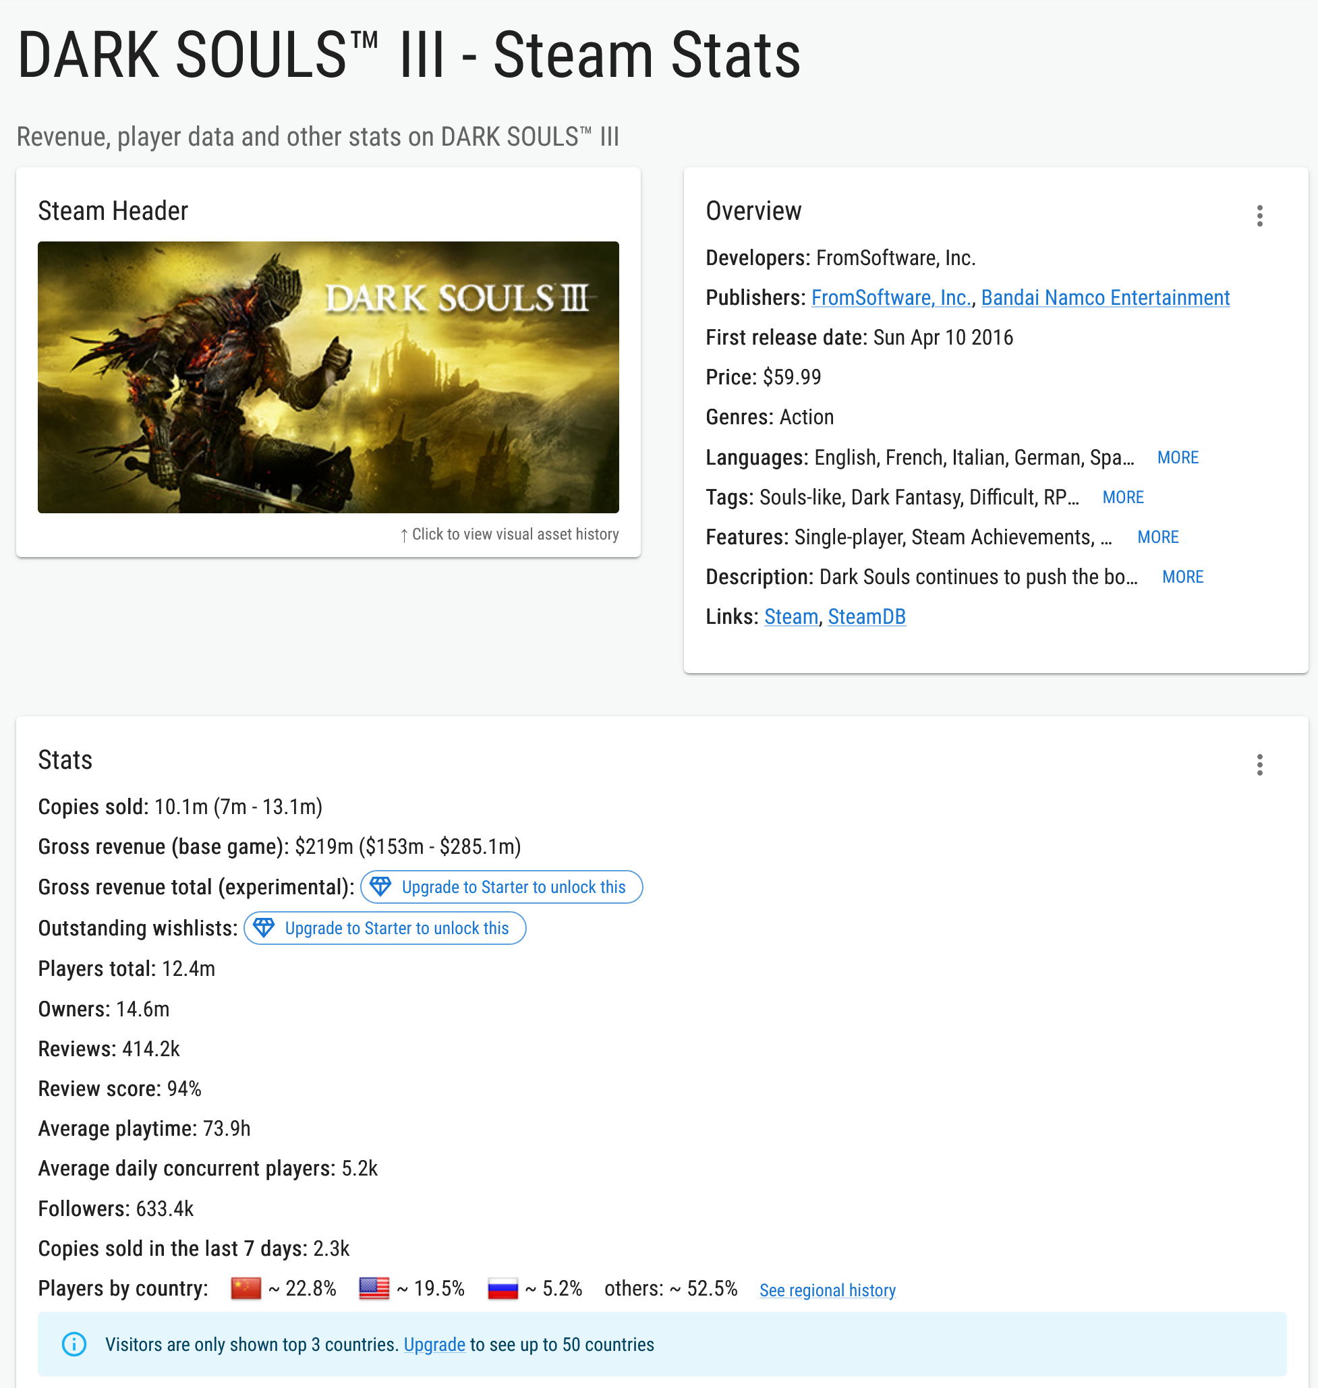Click the Owners 14.6m line
Image resolution: width=1318 pixels, height=1388 pixels.
coord(104,1009)
